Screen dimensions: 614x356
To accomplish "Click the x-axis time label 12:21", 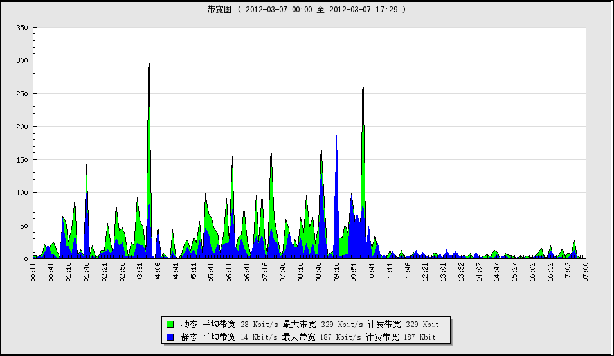I will [426, 272].
